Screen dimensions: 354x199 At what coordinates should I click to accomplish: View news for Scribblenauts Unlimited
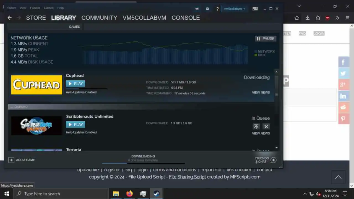point(261,133)
